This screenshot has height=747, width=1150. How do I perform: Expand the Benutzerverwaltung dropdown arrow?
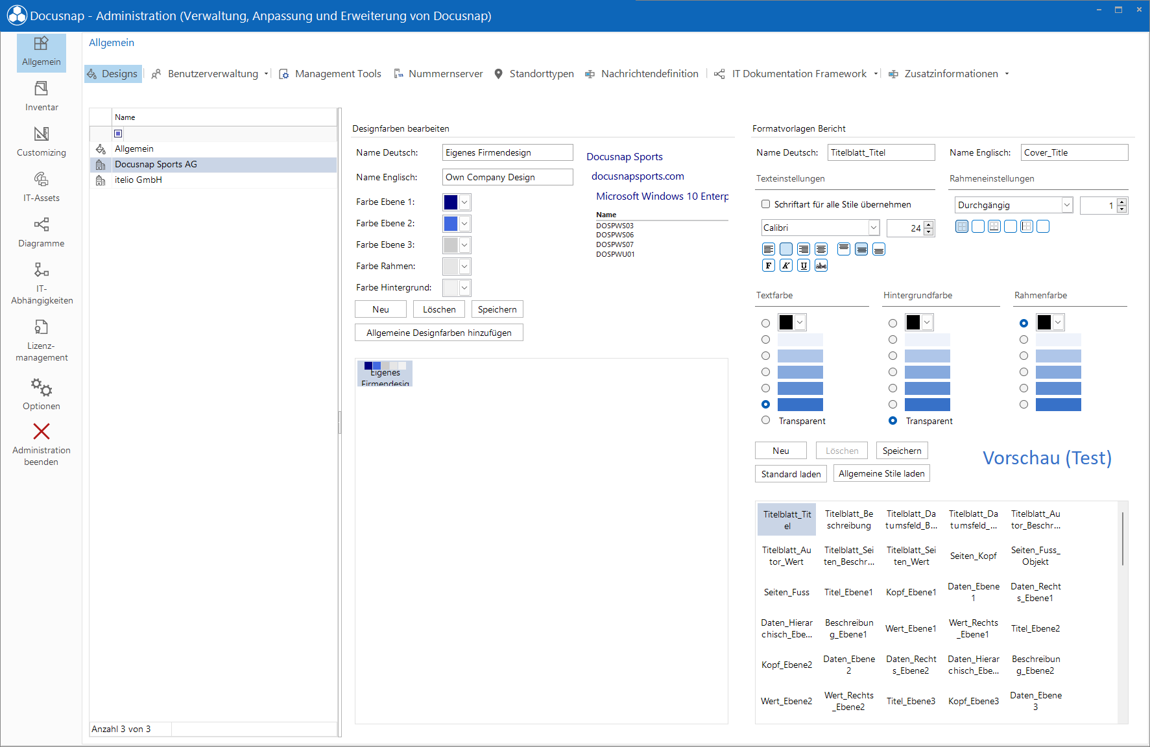(x=266, y=74)
